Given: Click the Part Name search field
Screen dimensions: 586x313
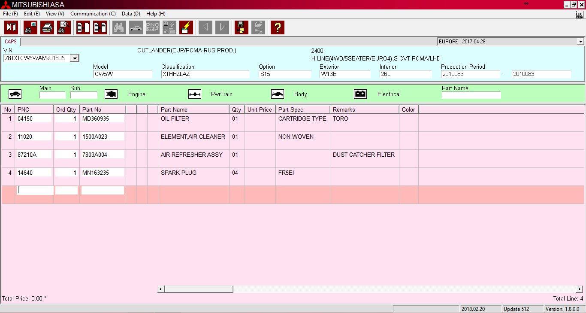Looking at the screenshot, I should click(x=471, y=95).
